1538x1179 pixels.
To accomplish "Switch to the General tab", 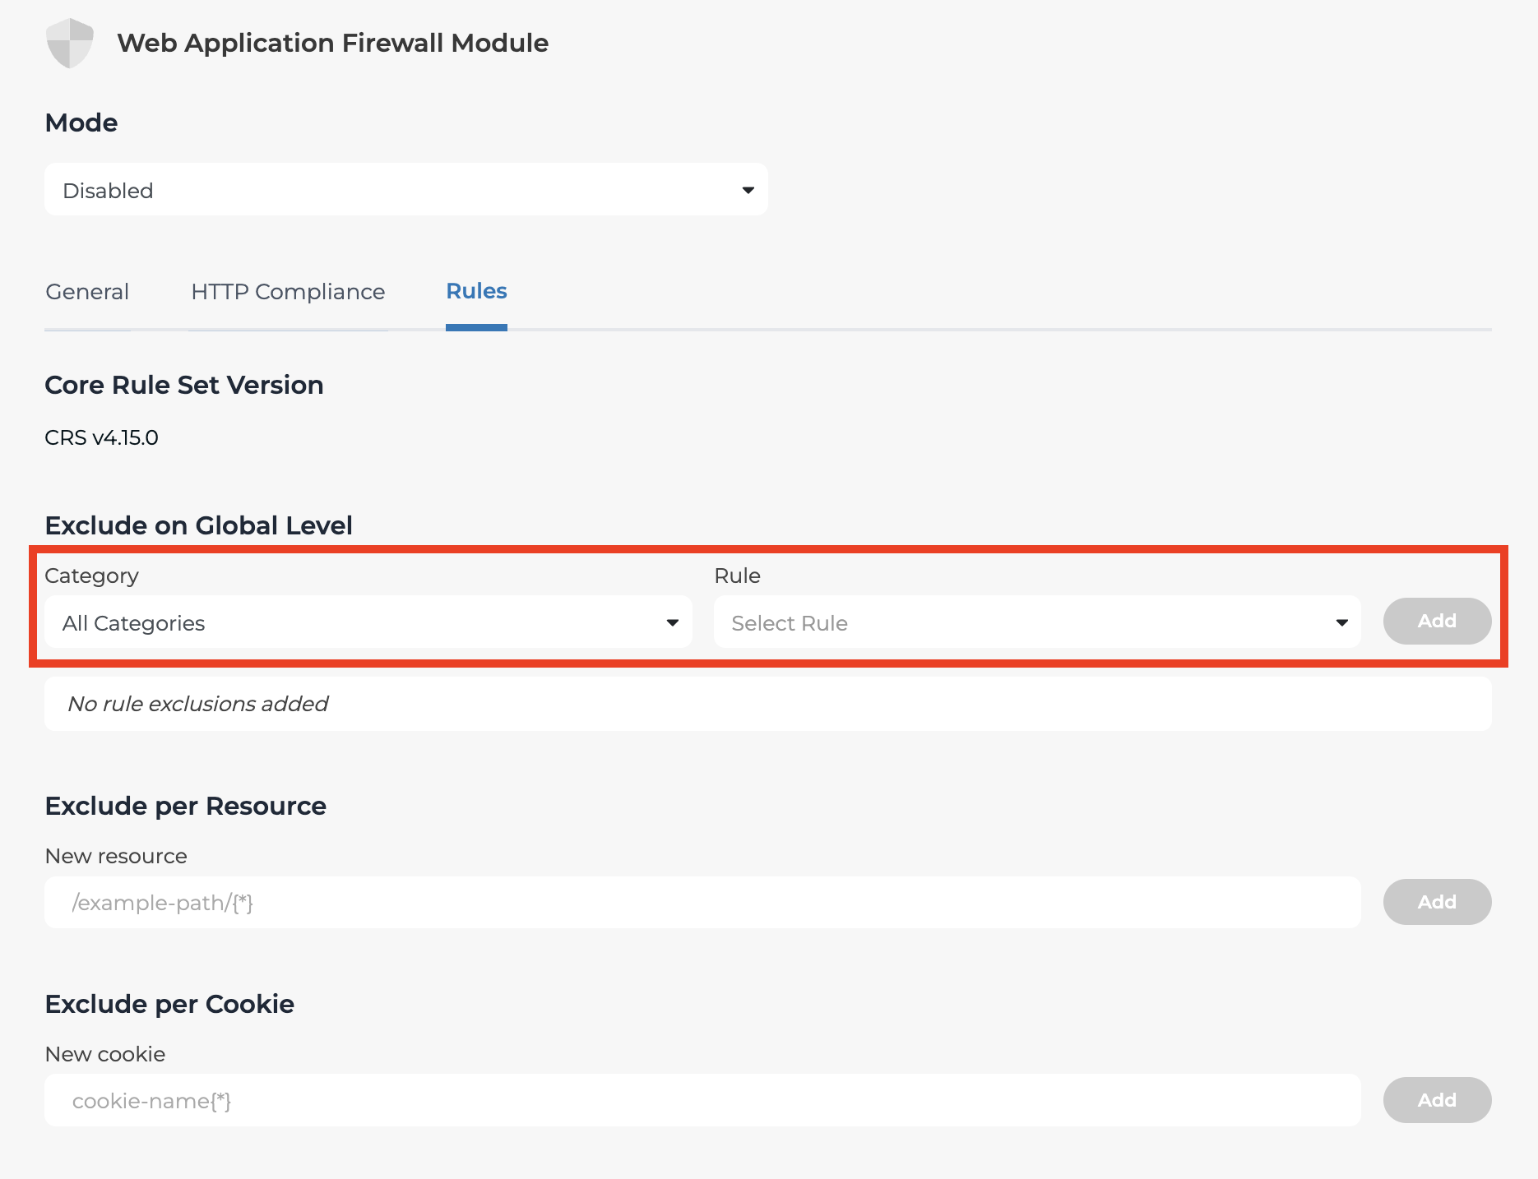I will click(x=87, y=292).
